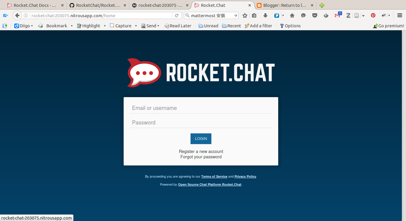Expand the Capture dropdown arrow
The width and height of the screenshot is (406, 221).
136,26
